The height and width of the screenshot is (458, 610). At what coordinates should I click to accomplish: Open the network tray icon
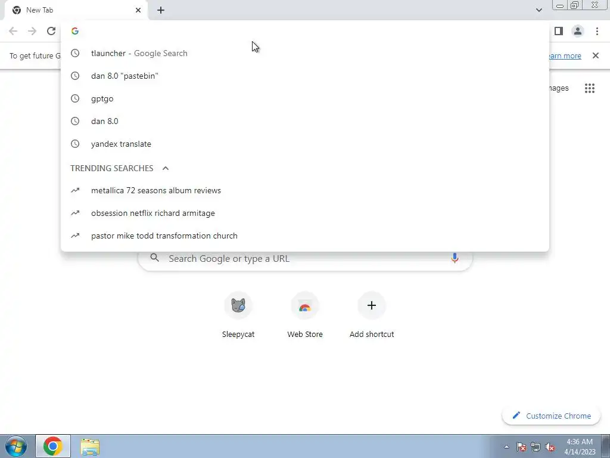pyautogui.click(x=536, y=447)
